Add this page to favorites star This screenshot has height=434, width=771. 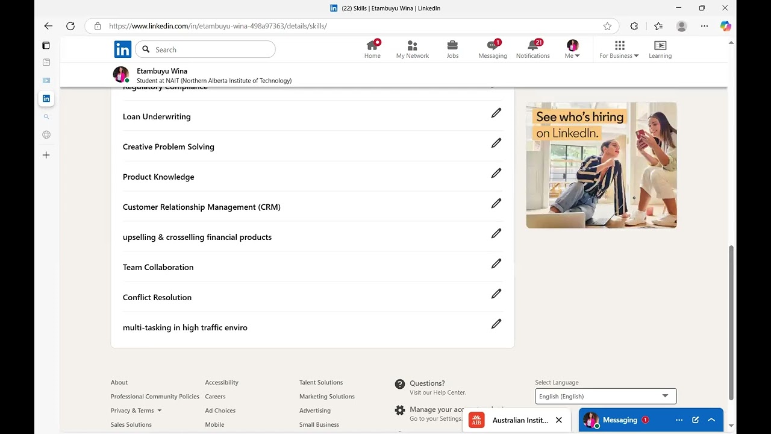pos(607,26)
